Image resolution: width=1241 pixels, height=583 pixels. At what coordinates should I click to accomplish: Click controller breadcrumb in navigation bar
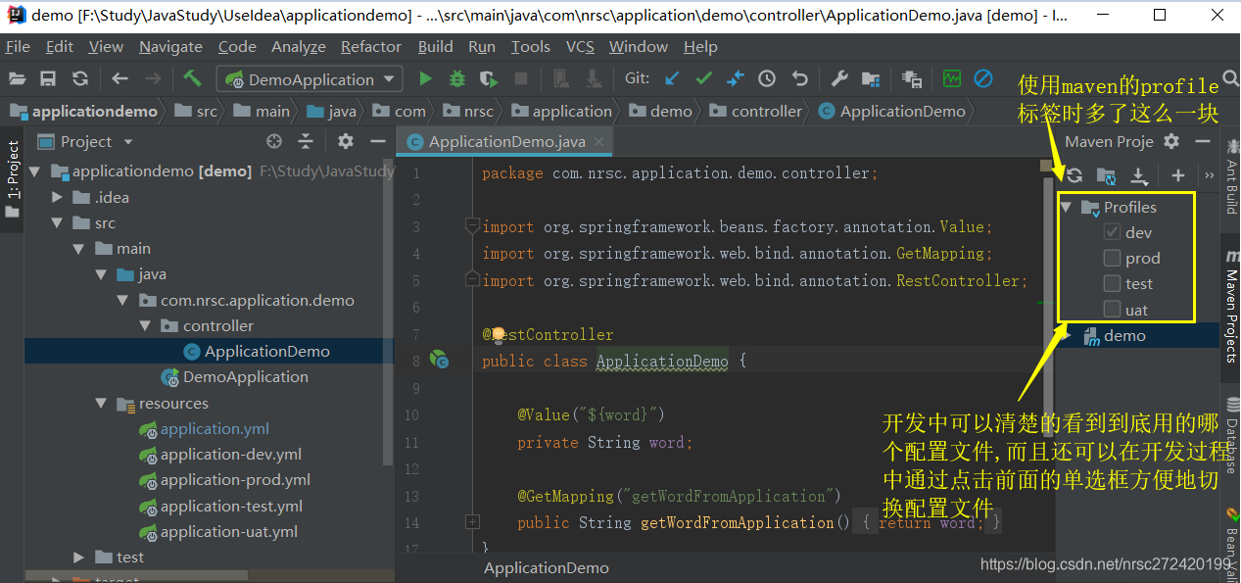point(756,111)
